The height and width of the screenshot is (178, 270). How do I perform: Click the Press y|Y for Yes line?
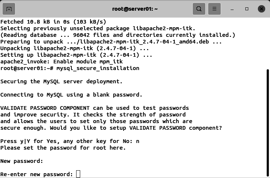click(x=70, y=141)
